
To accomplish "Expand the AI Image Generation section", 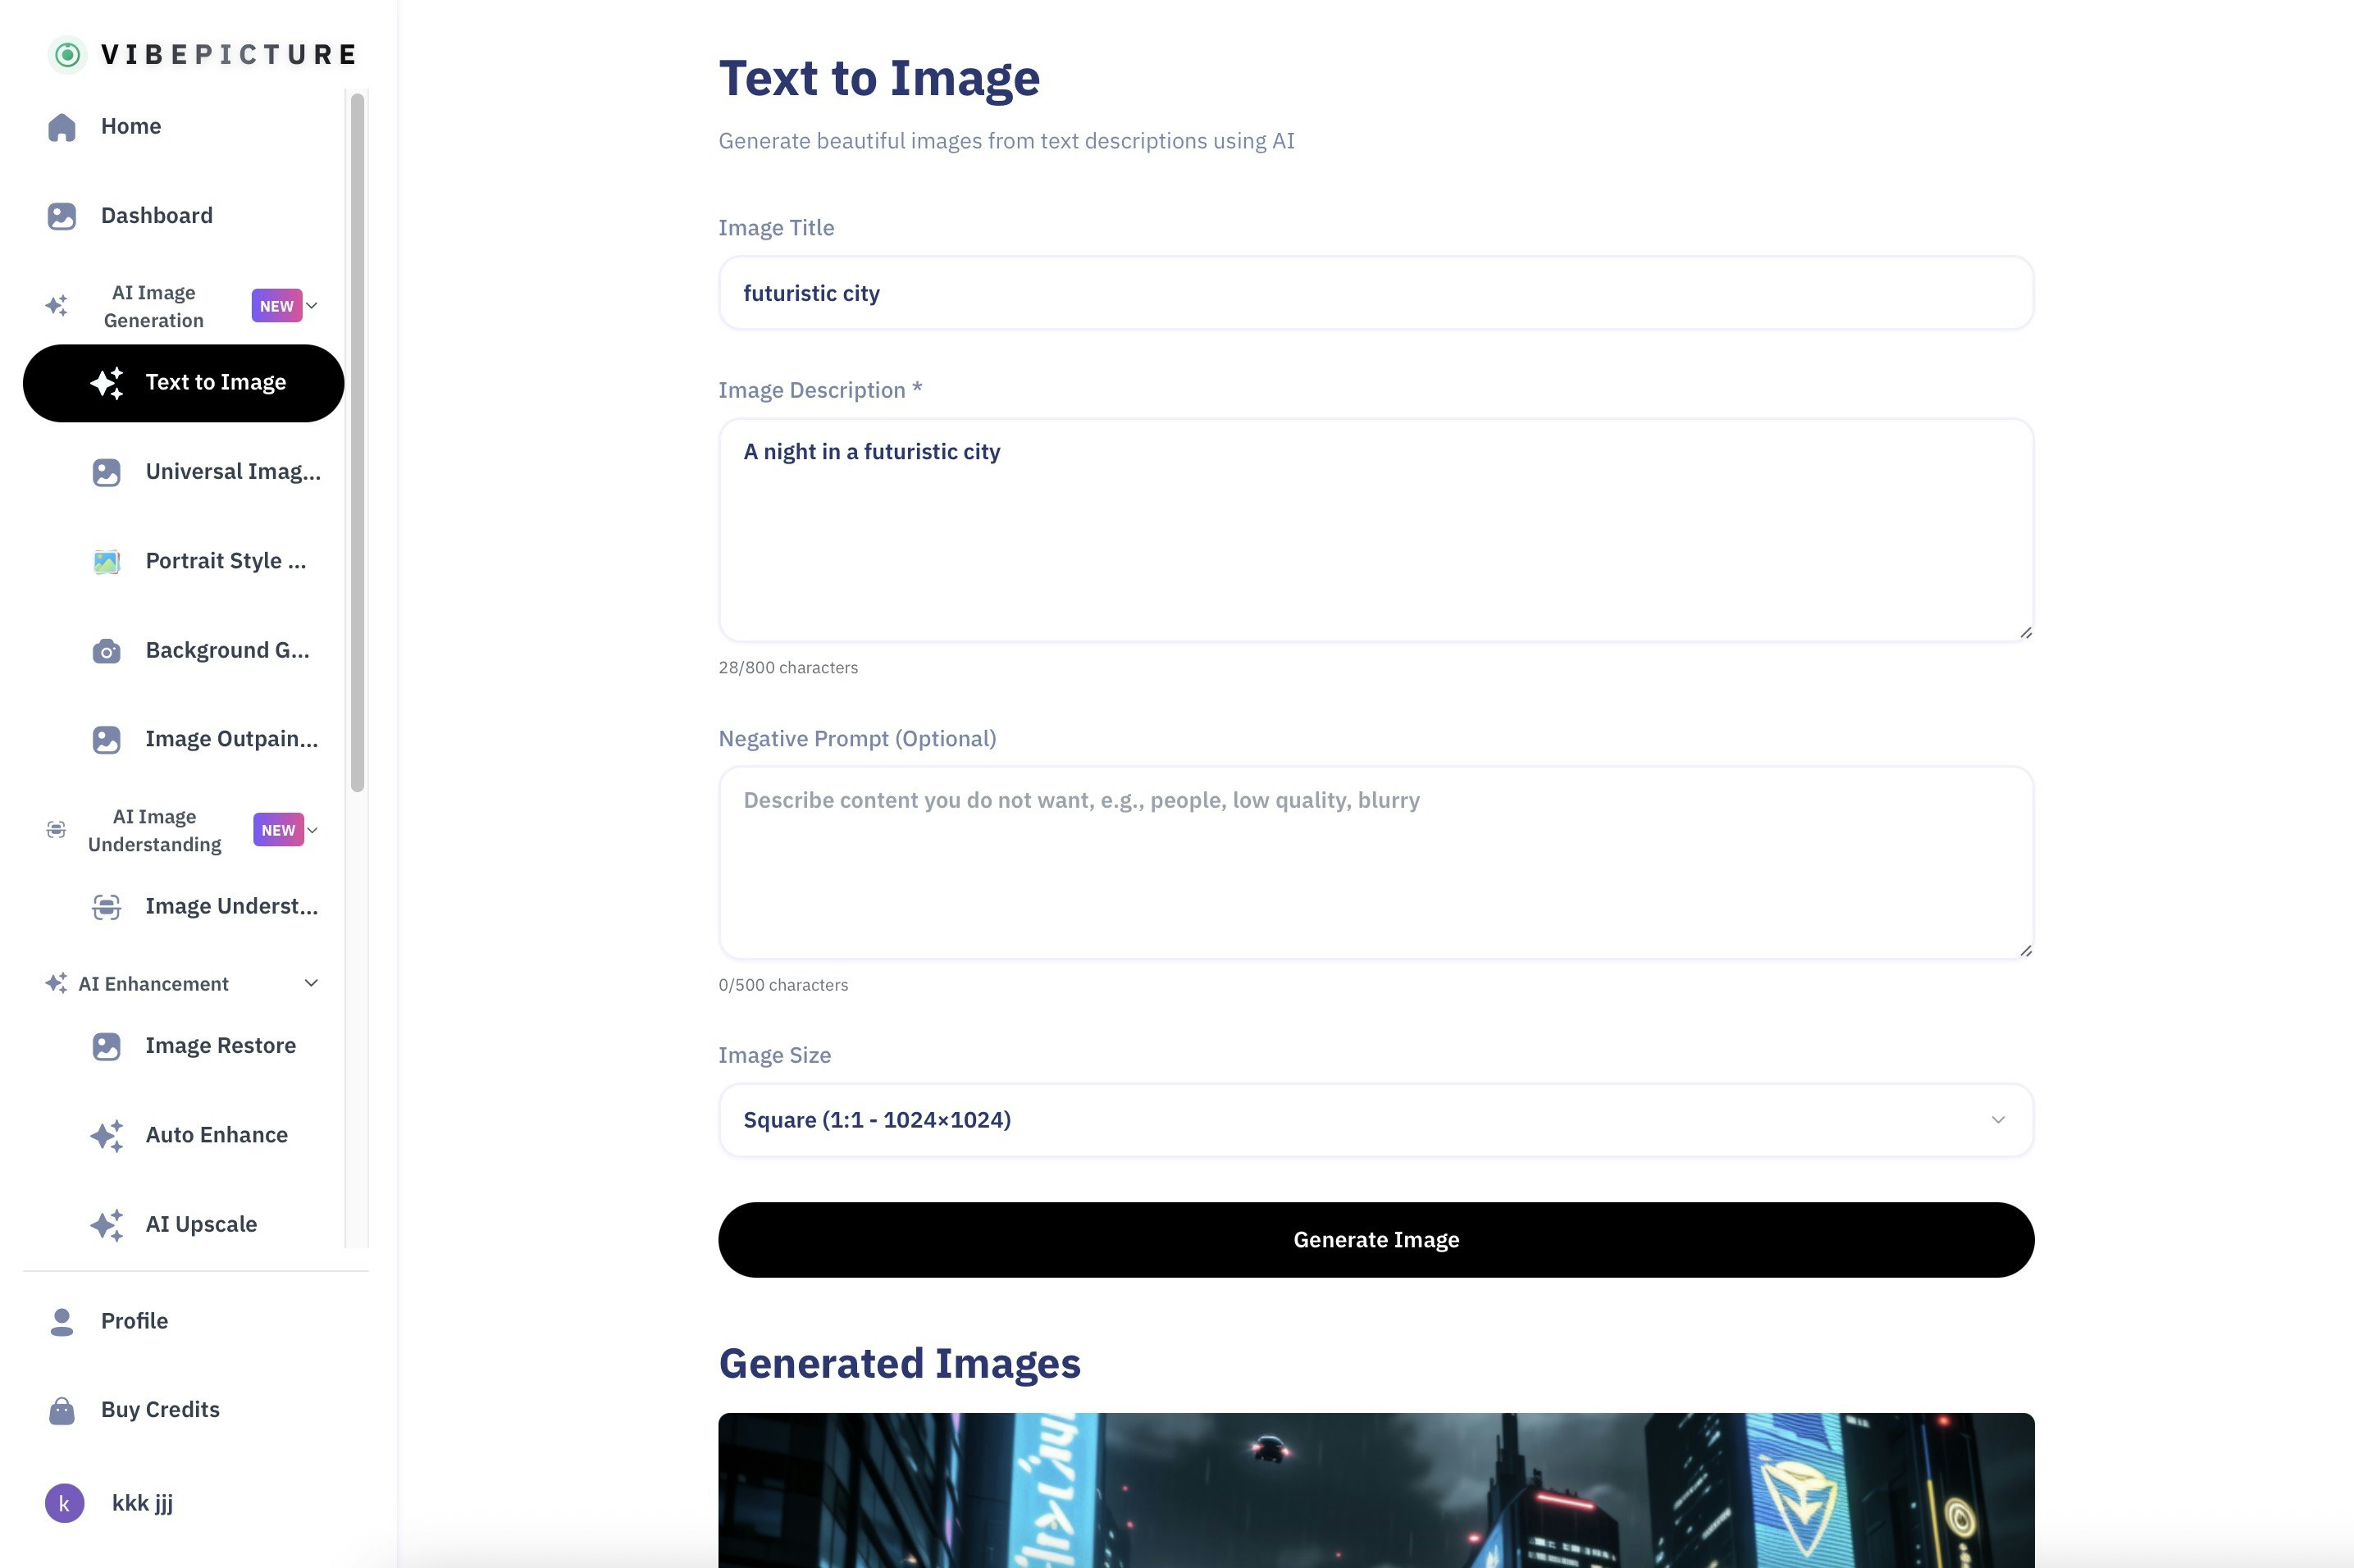I will pyautogui.click(x=311, y=305).
